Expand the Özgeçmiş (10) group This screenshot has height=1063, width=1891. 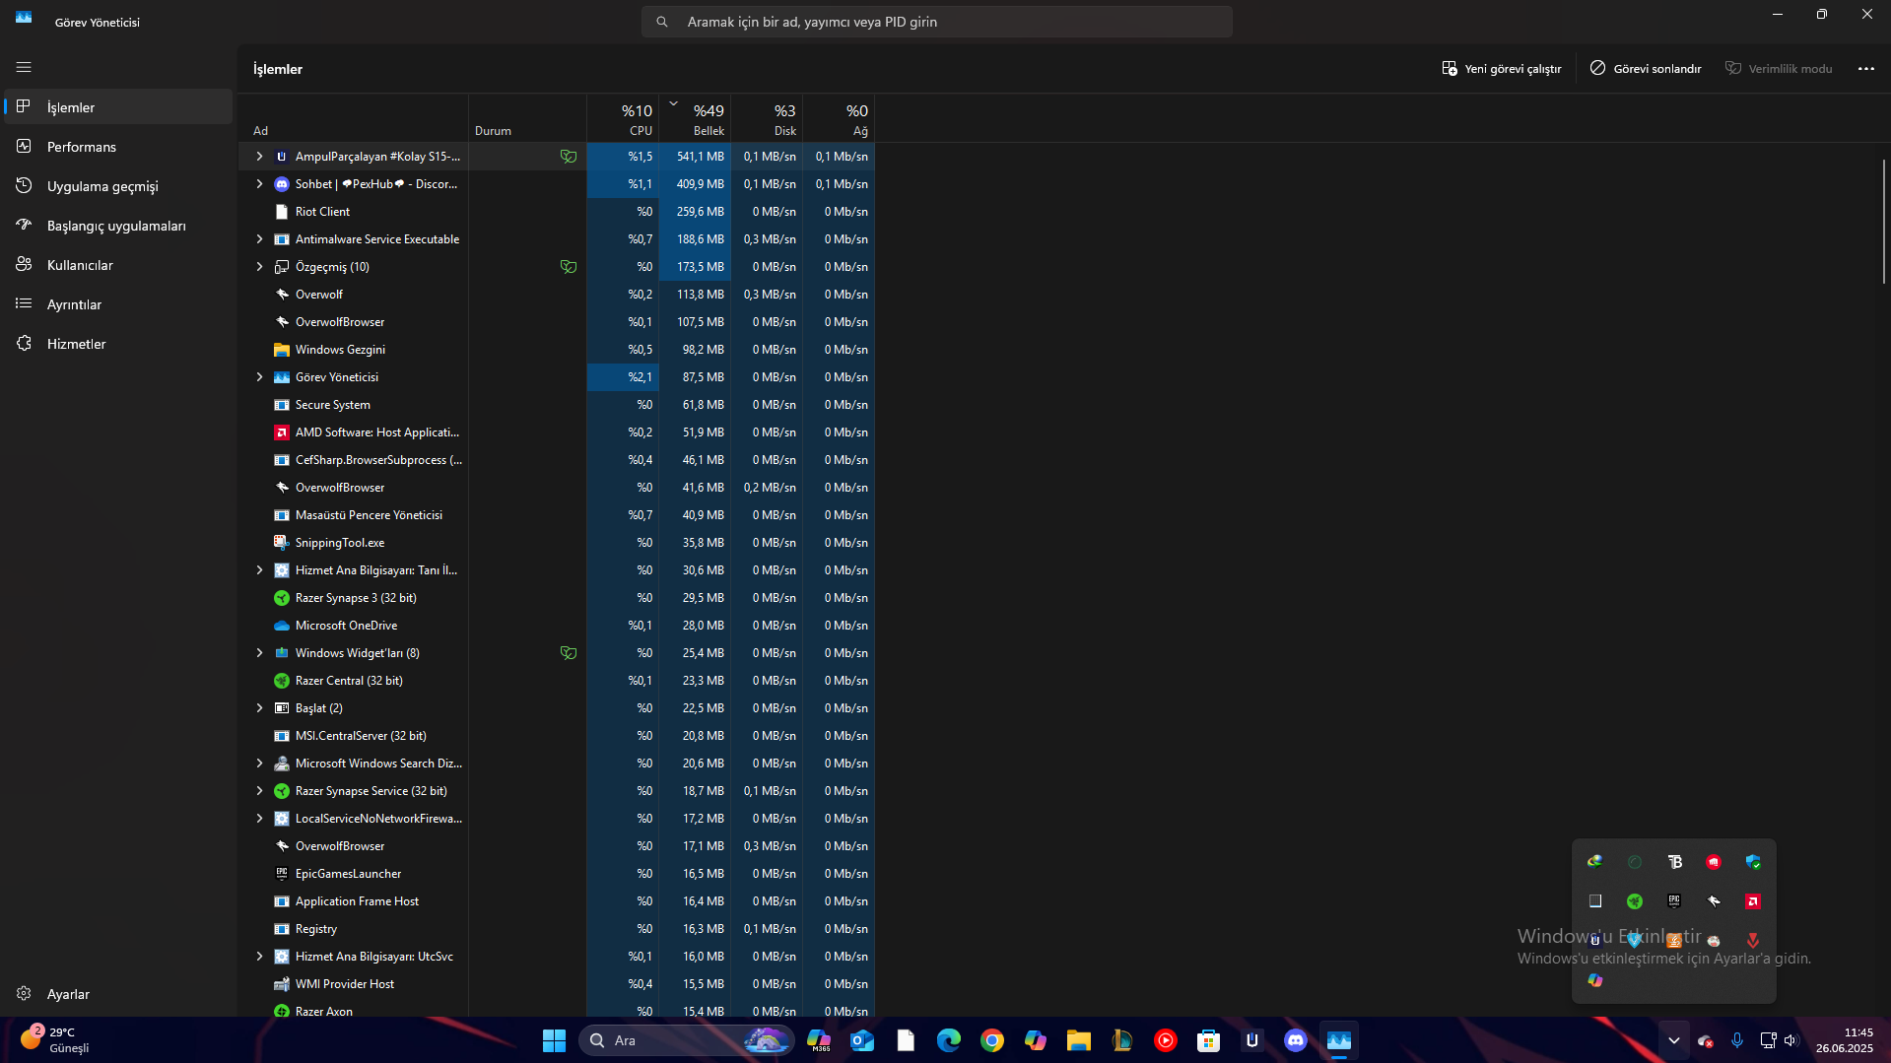coord(259,267)
